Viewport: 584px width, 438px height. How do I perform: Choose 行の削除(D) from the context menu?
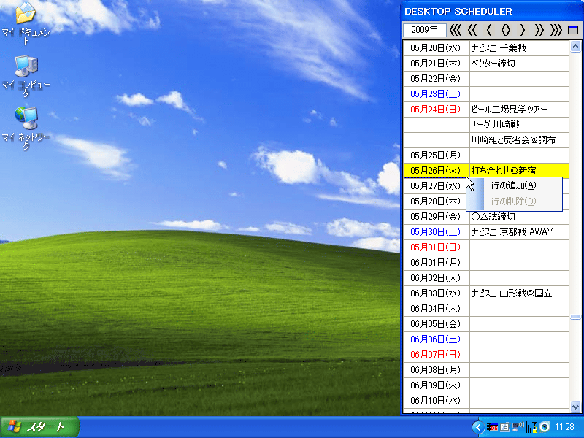click(513, 201)
